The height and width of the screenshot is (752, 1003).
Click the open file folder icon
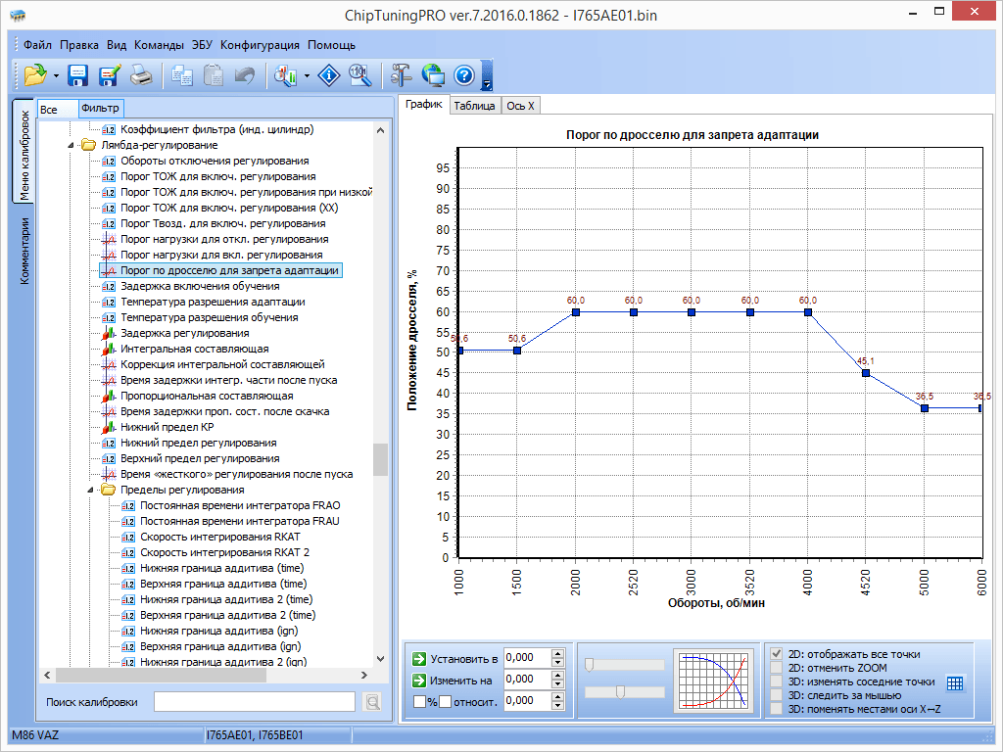34,75
